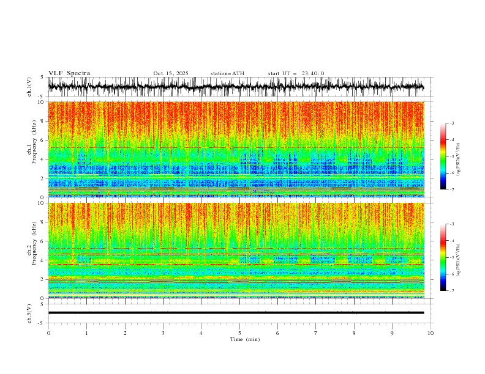Click the ch.3 flat voltage trace
This screenshot has height=374, width=485.
pyautogui.click(x=236, y=313)
